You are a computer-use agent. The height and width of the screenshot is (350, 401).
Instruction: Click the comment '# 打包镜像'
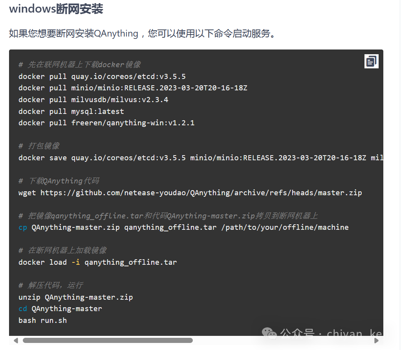pyautogui.click(x=39, y=146)
